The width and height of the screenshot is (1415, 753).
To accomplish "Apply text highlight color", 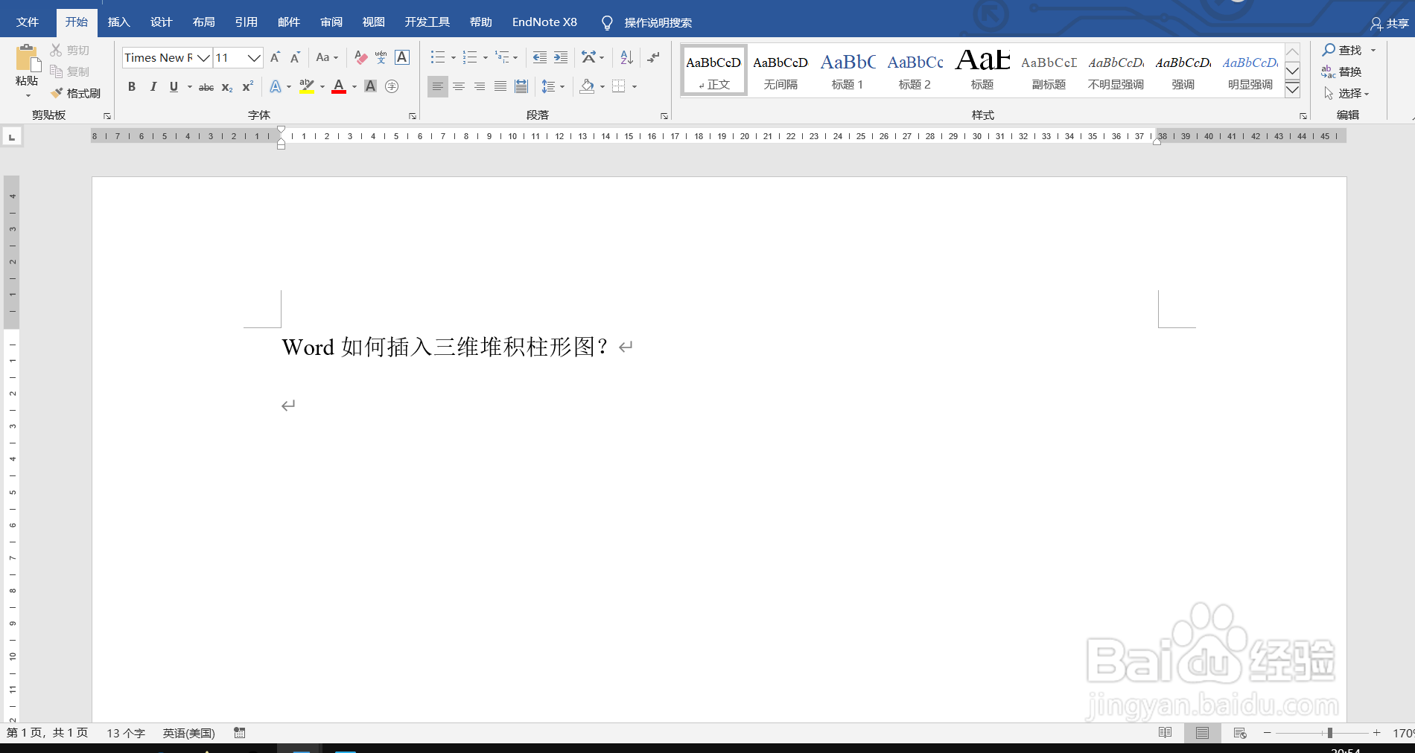I will click(x=307, y=87).
